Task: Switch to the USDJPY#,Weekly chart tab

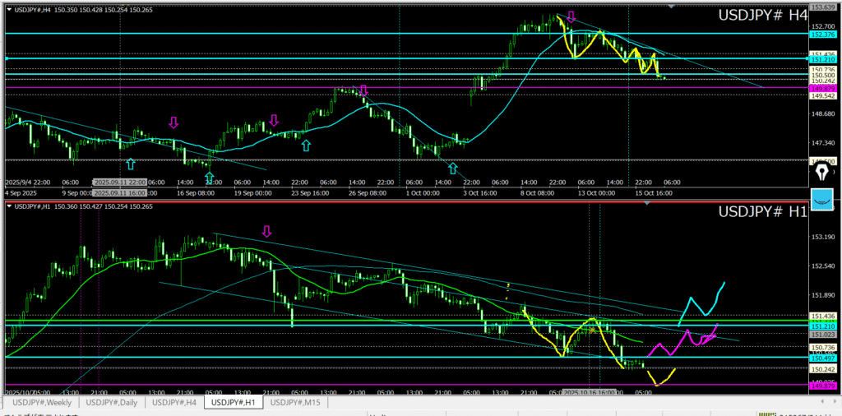Action: [42, 403]
